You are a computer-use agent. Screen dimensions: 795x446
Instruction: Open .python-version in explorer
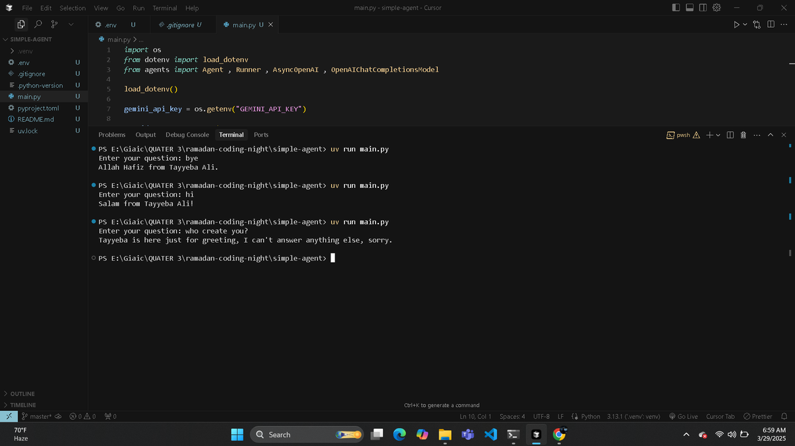[44, 85]
